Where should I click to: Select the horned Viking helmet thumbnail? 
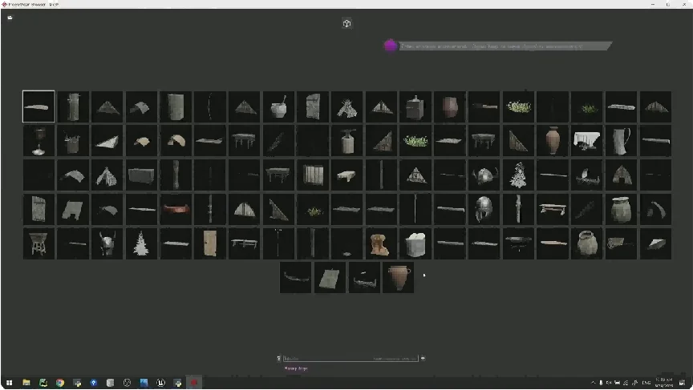click(107, 244)
